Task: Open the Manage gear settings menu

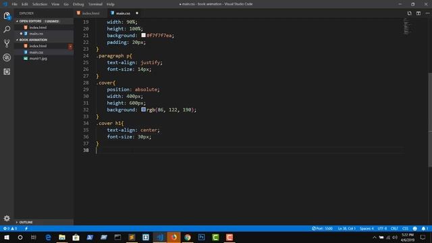Action: (7, 218)
